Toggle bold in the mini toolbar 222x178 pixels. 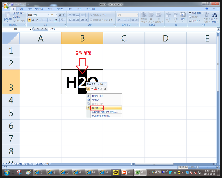coord(88,88)
